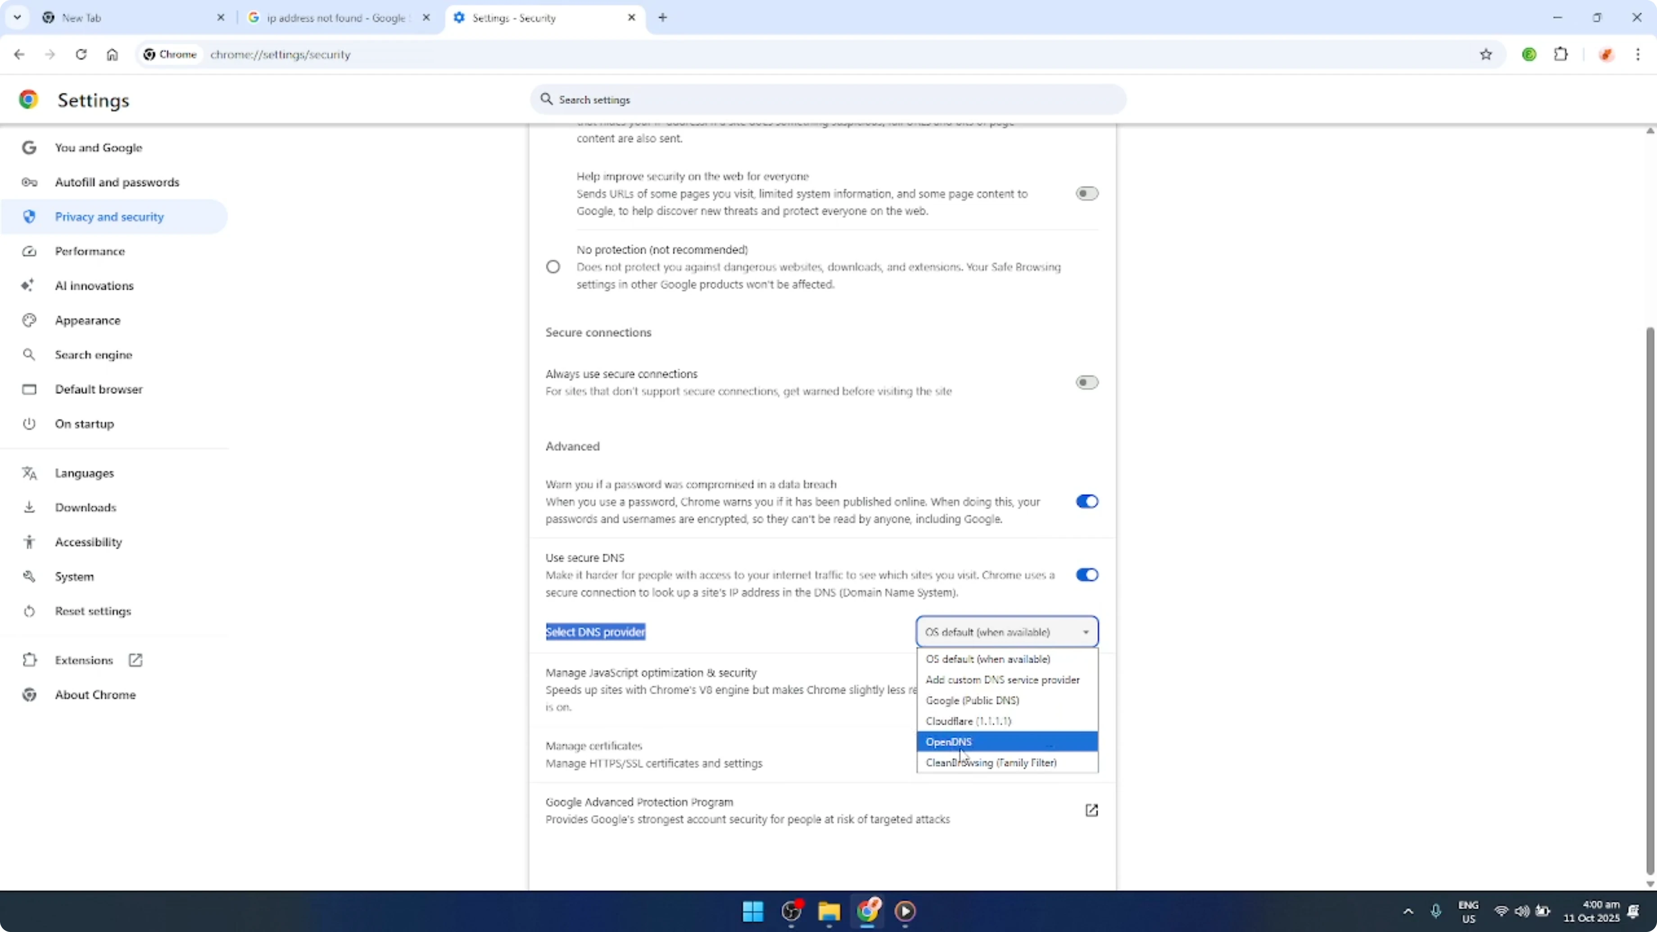Open Appearance via the palette icon
This screenshot has height=932, width=1657.
click(29, 320)
